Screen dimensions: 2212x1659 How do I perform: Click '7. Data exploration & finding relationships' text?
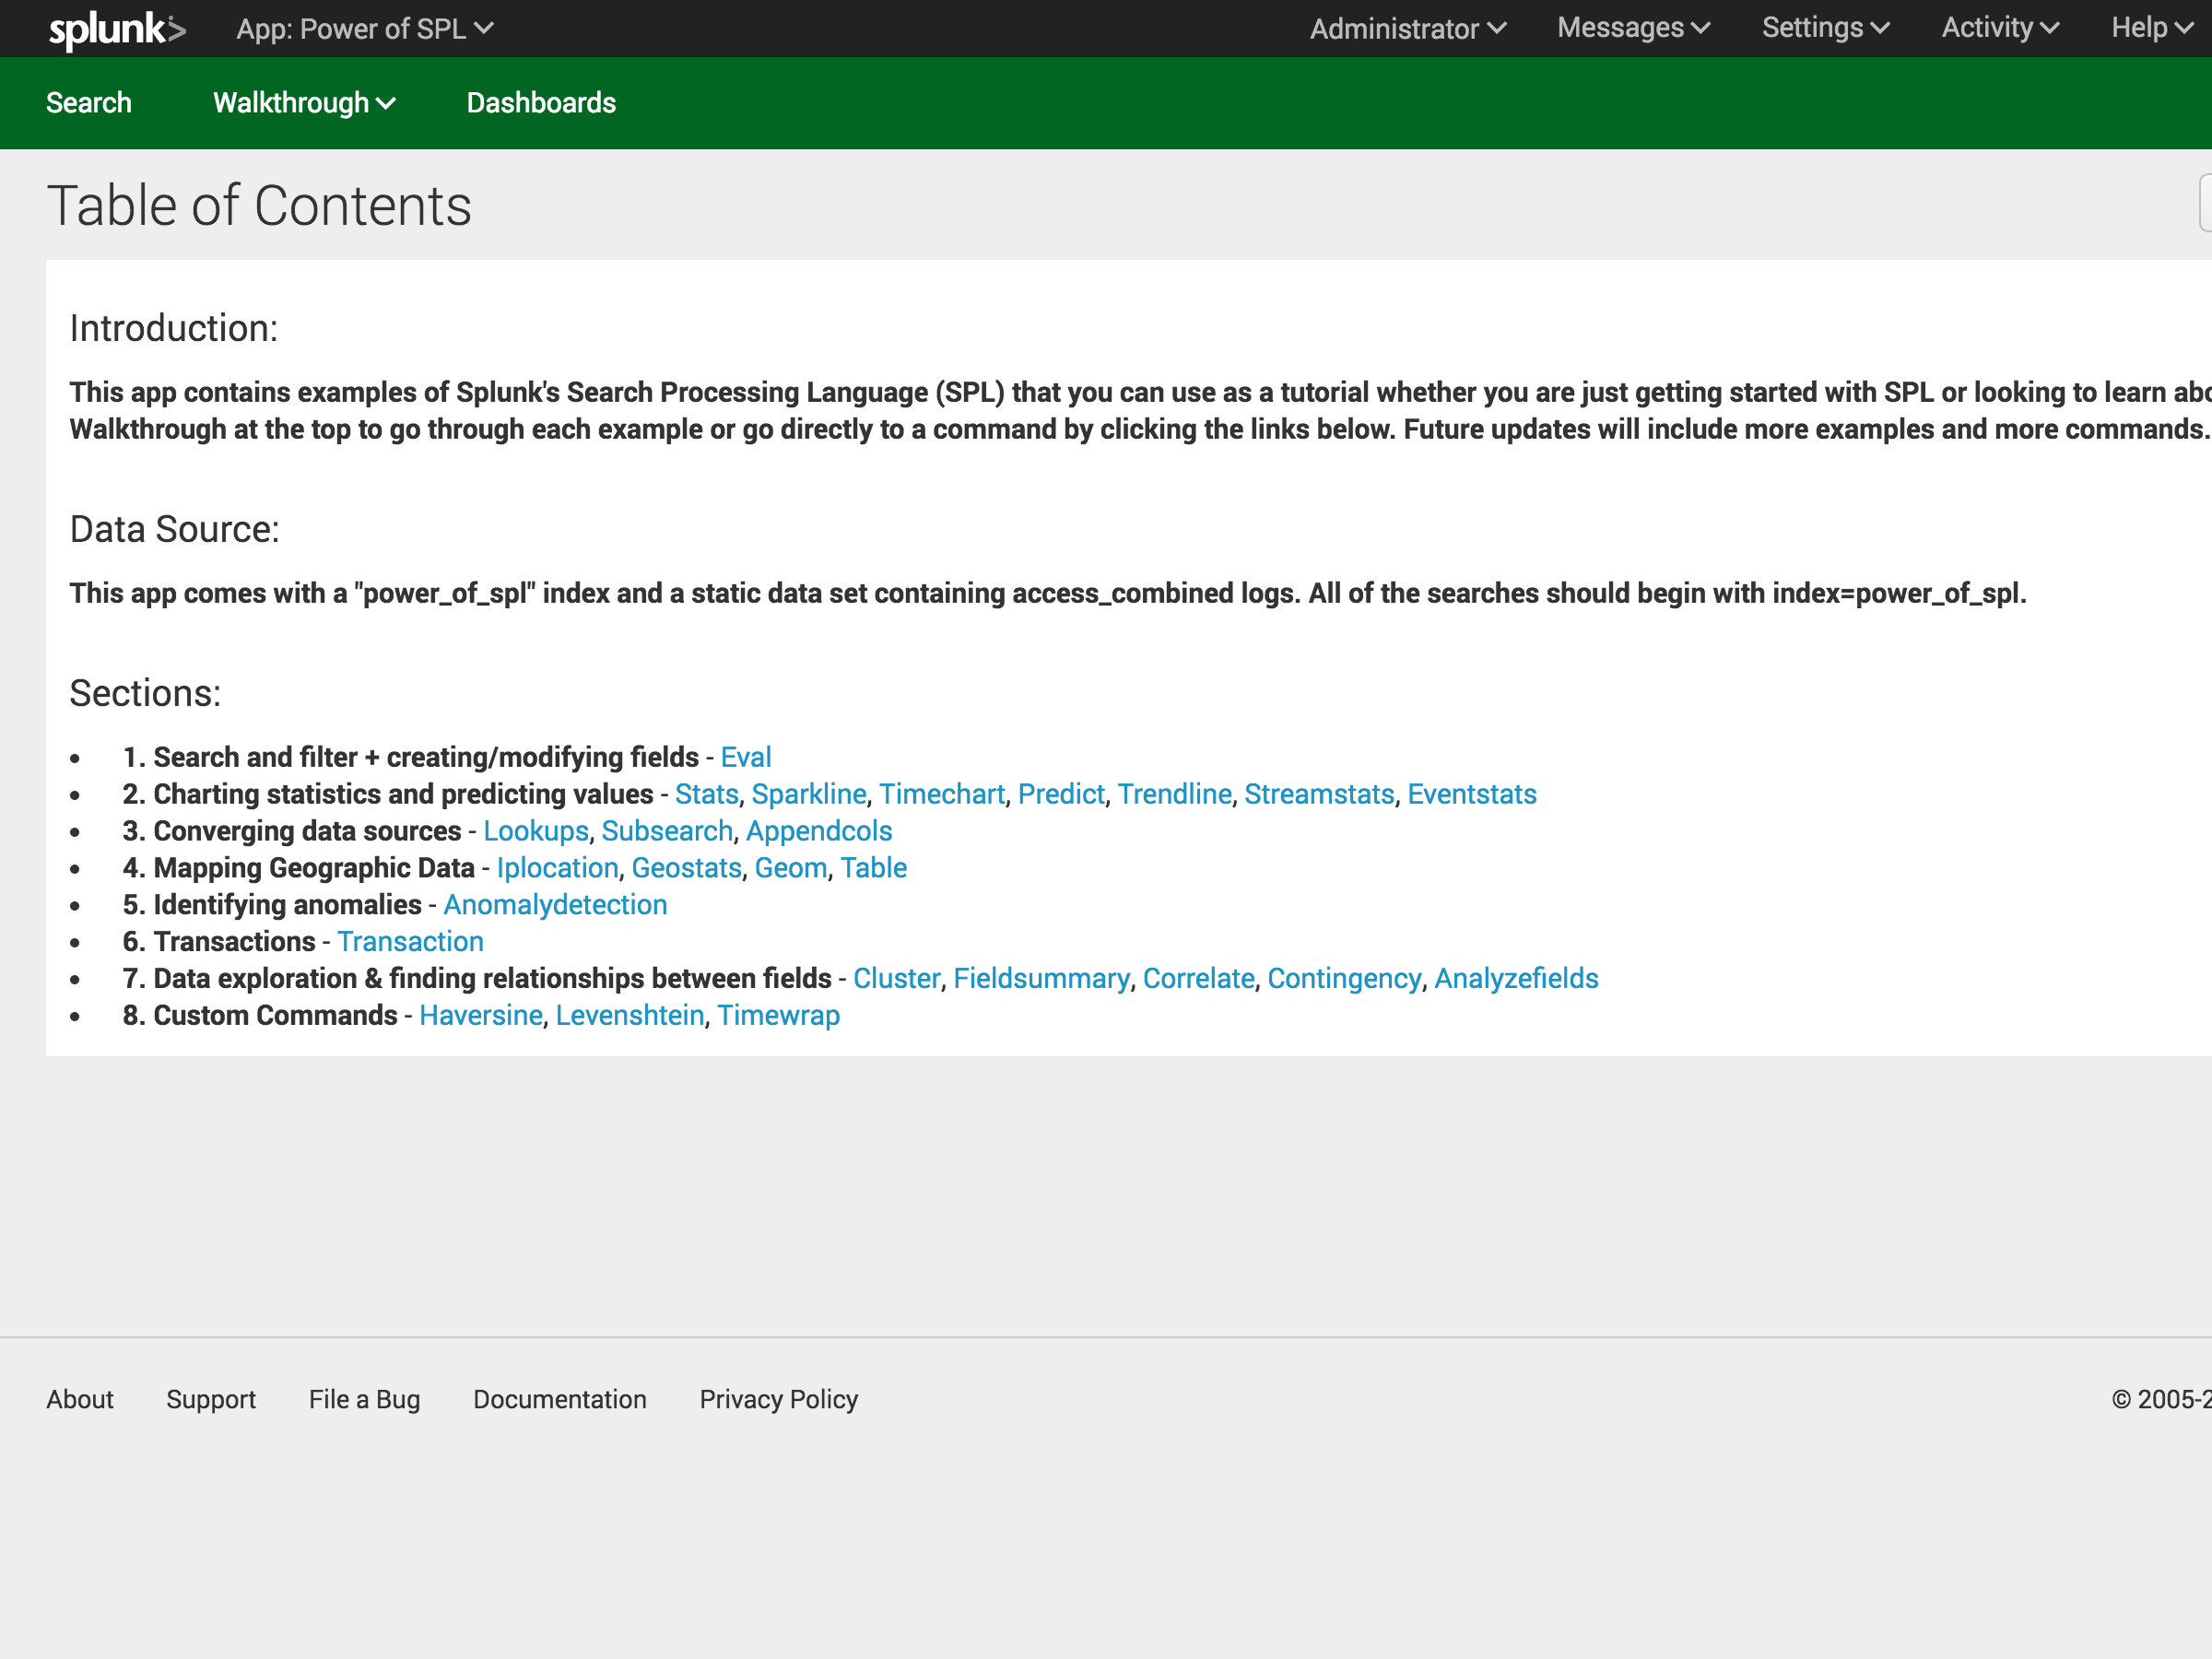(477, 978)
